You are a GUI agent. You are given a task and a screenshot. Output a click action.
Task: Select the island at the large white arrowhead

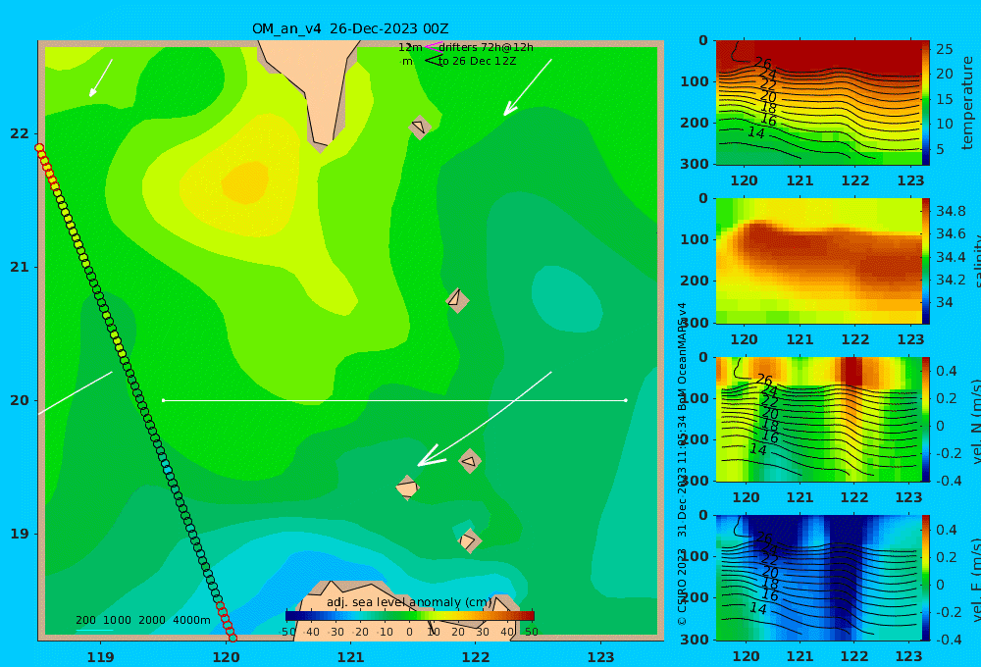pyautogui.click(x=407, y=487)
